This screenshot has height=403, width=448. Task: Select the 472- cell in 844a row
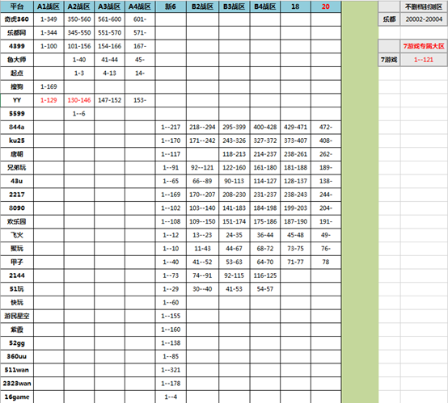(x=326, y=128)
